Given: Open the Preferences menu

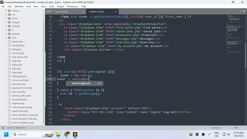Looking at the screenshot, I should point(73,7).
